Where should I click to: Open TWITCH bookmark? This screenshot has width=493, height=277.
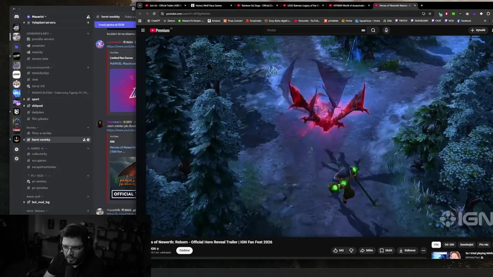pos(401,21)
